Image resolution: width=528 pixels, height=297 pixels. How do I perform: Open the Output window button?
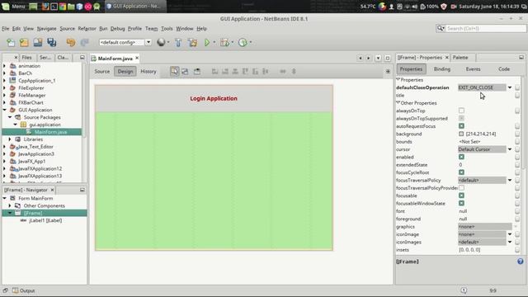[x=24, y=290]
